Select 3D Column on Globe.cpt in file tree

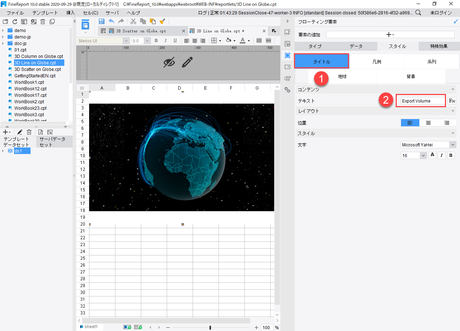click(x=38, y=56)
